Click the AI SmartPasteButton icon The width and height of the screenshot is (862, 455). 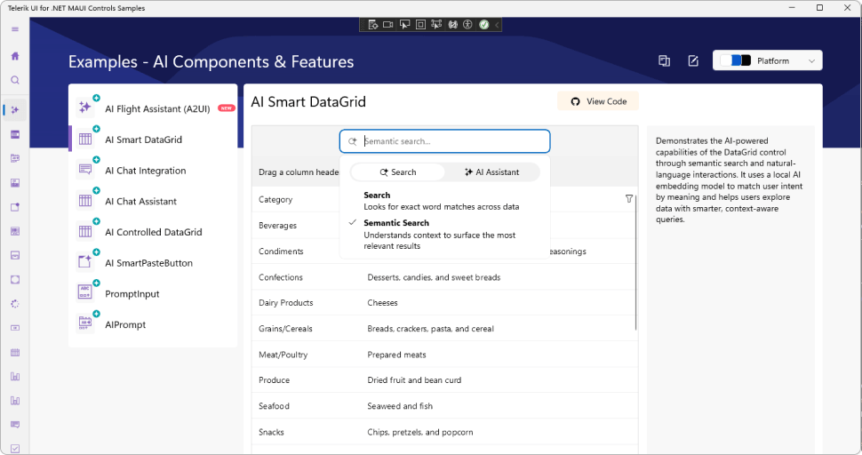pyautogui.click(x=85, y=261)
